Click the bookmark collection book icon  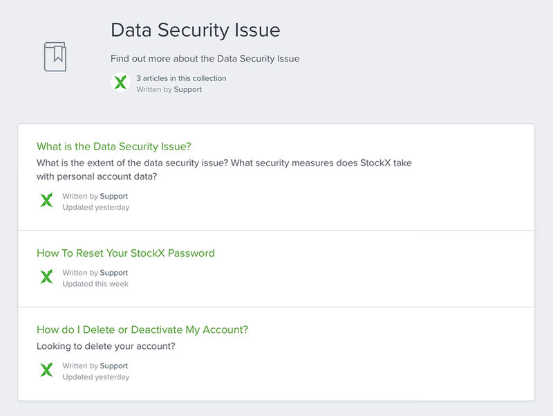pyautogui.click(x=55, y=57)
